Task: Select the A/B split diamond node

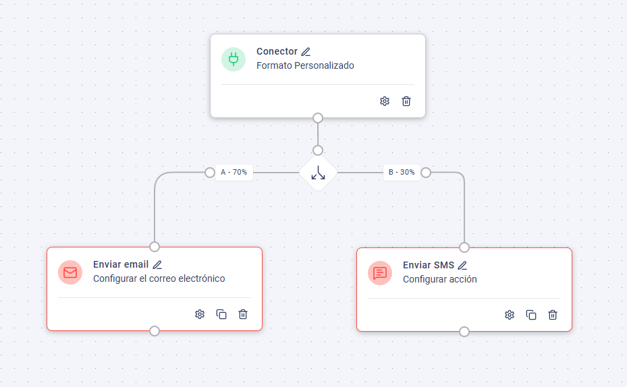Action: 318,173
